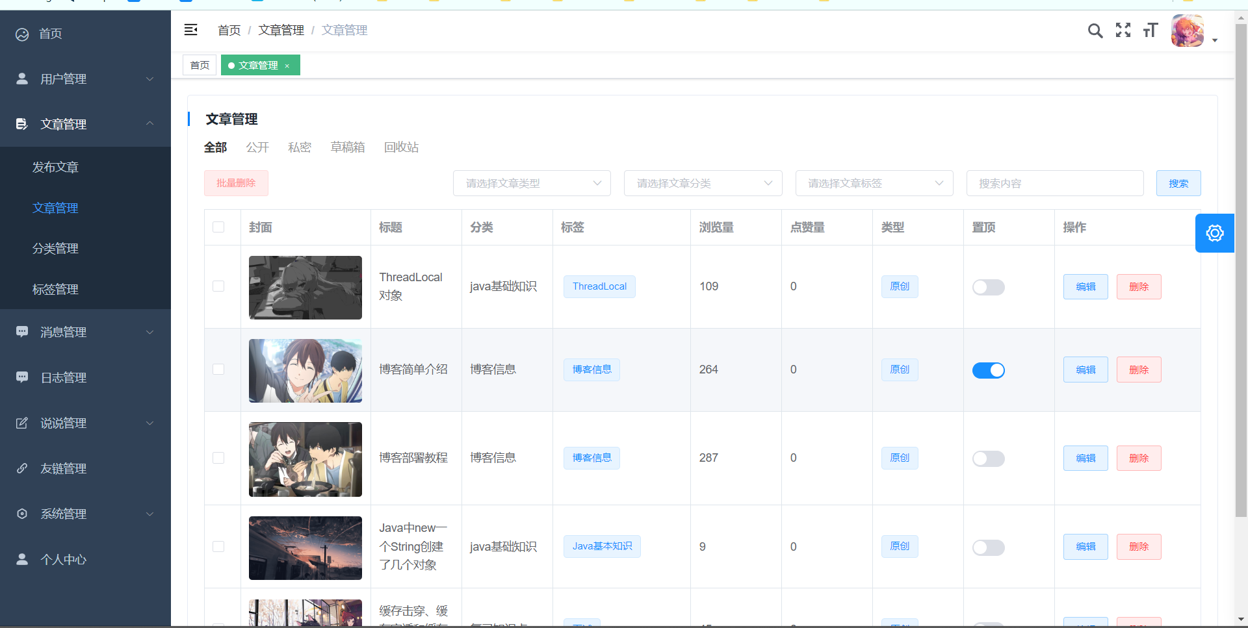This screenshot has width=1248, height=628.
Task: Expand 消息管理 menu chevron
Action: coord(150,332)
